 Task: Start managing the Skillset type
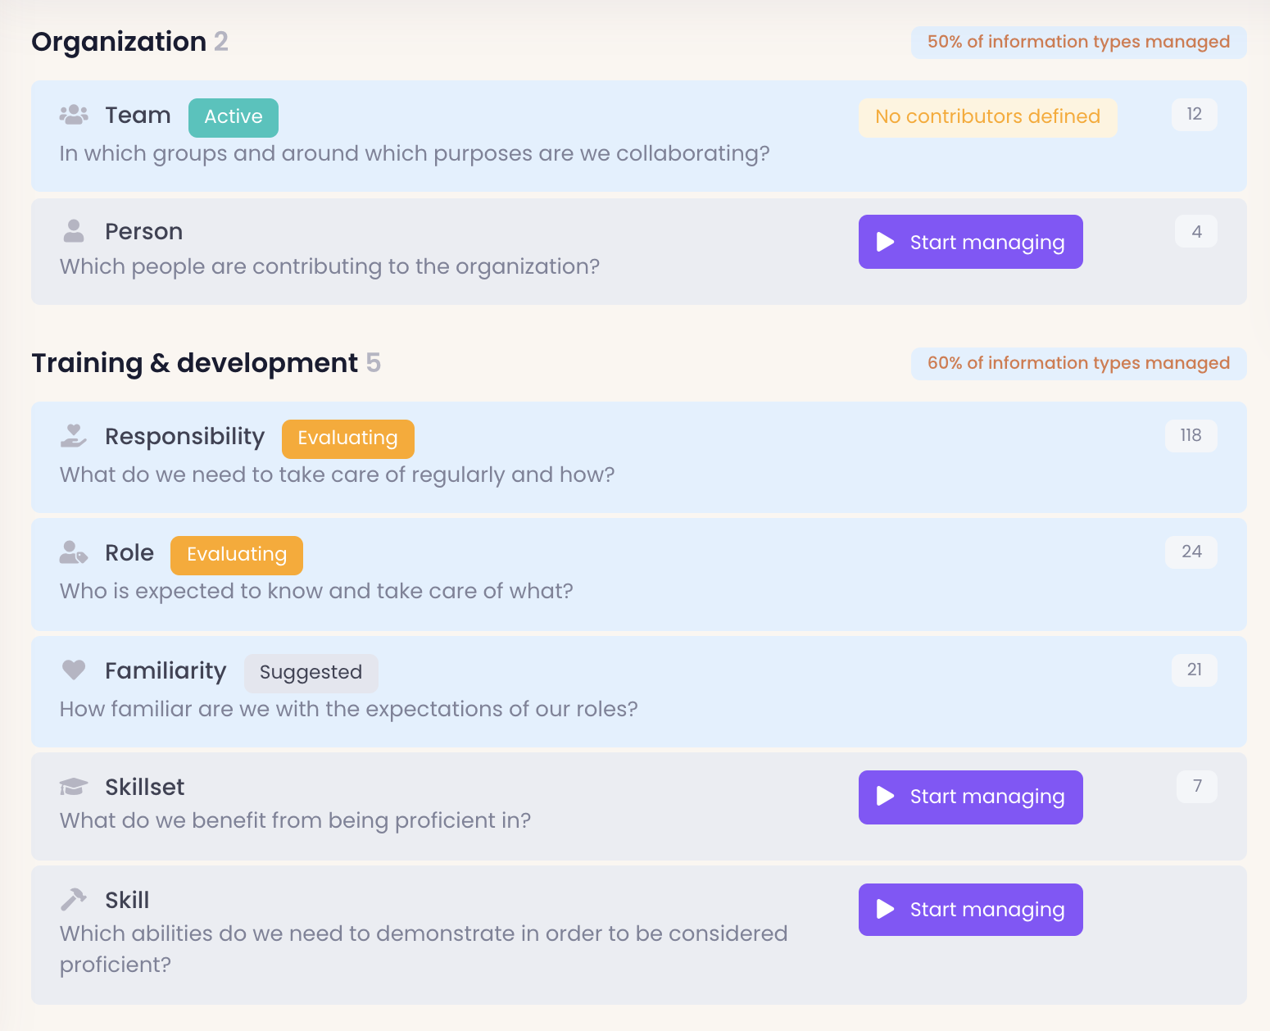[x=970, y=797]
